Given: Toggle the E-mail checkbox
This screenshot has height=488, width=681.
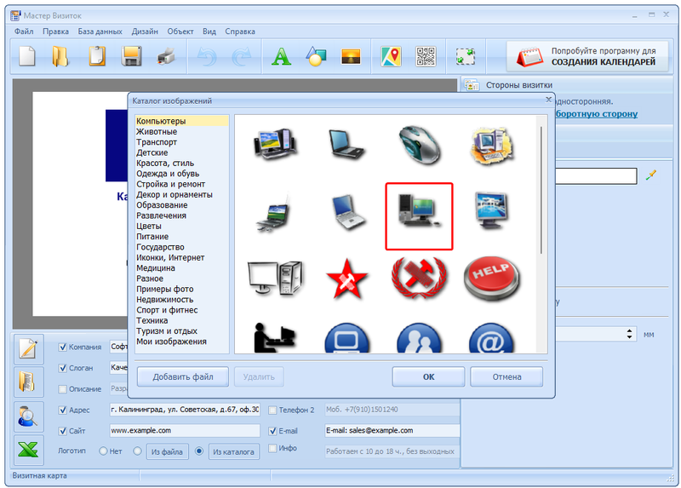Looking at the screenshot, I should (272, 431).
